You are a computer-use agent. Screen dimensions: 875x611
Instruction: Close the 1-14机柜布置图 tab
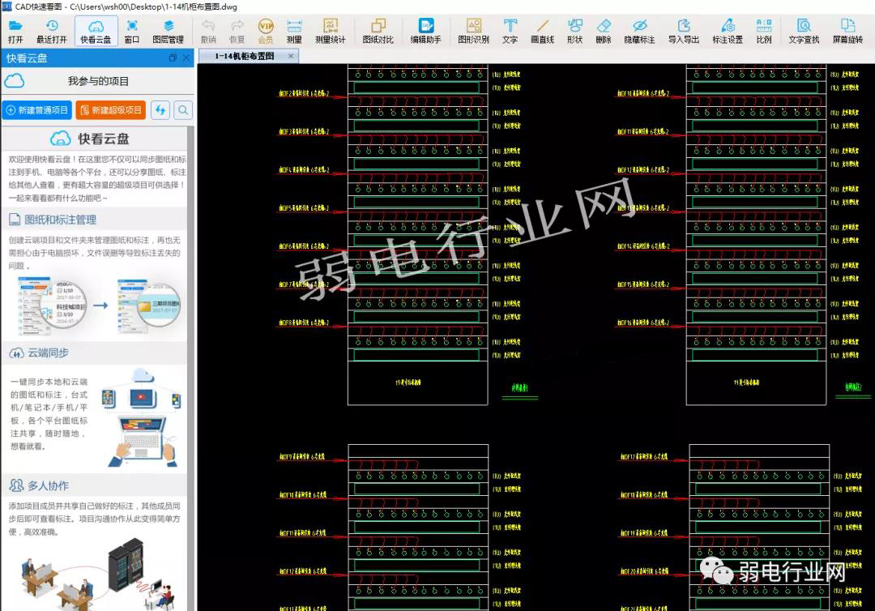pyautogui.click(x=292, y=56)
